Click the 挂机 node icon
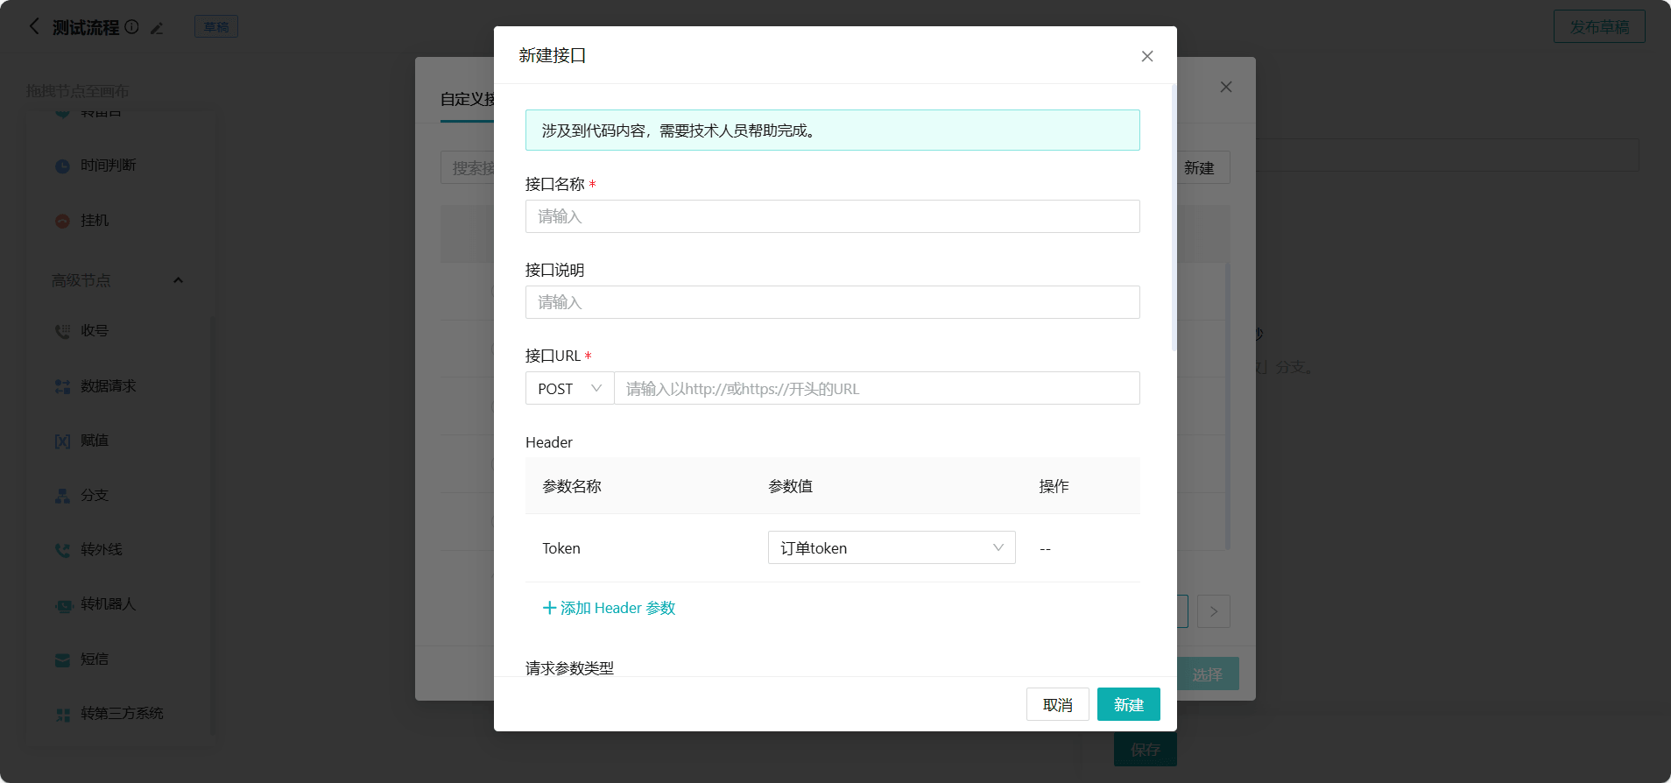The width and height of the screenshot is (1671, 783). coord(62,221)
